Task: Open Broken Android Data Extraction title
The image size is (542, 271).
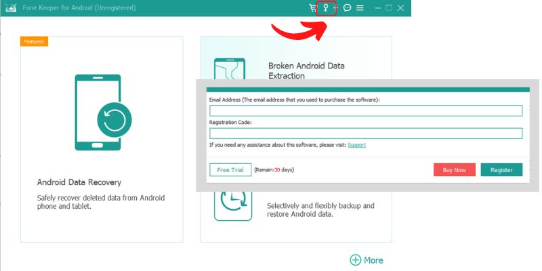Action: 306,70
